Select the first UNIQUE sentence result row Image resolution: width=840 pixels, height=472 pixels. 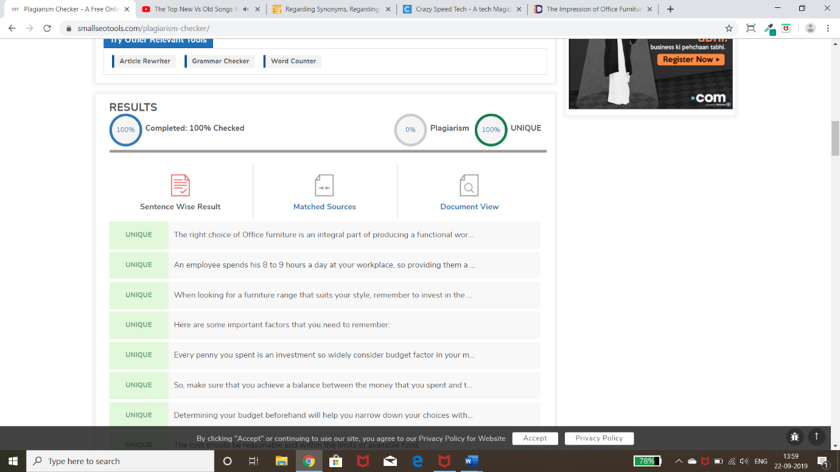point(324,235)
